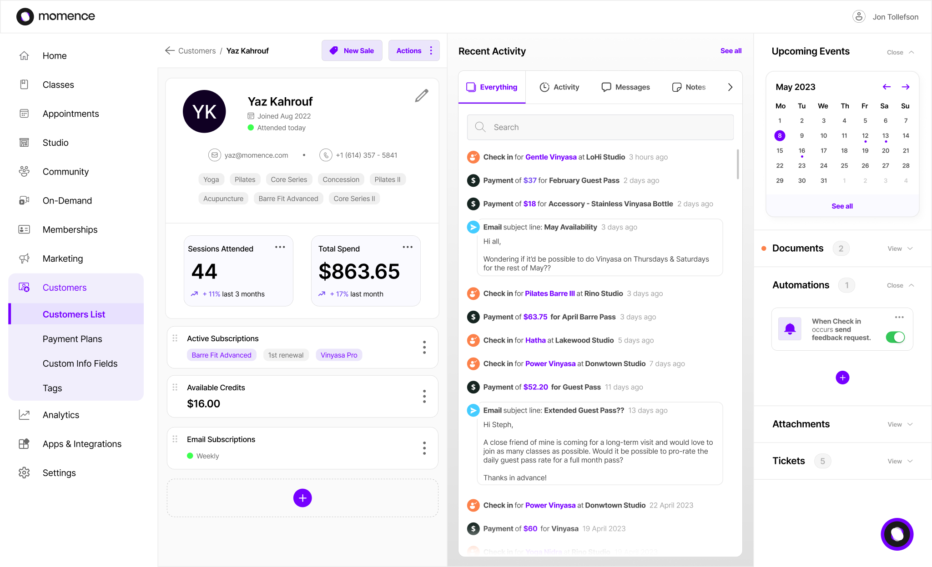Click See all in Recent Activity

click(x=731, y=51)
